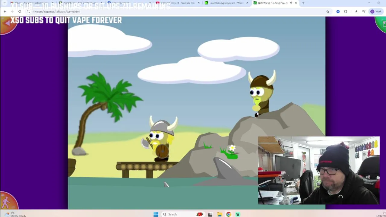386x217 pixels.
Task: Click the green round button at top-right
Action: (381, 24)
